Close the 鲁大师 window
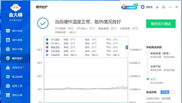This screenshot has width=182, height=103. 176,7
